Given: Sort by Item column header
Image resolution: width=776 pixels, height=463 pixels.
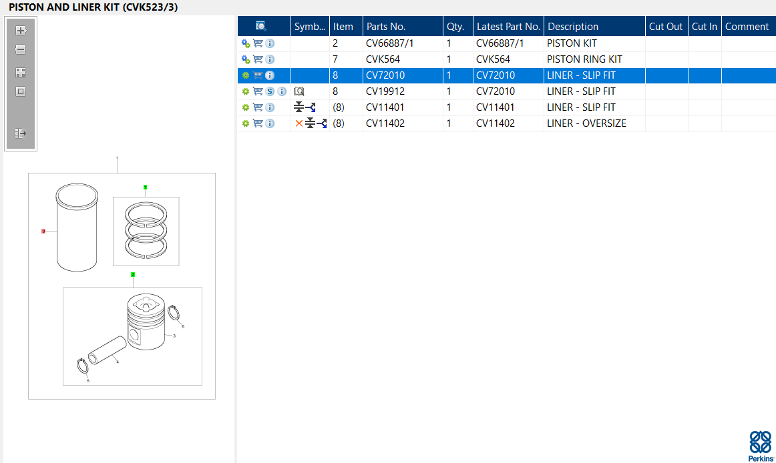Looking at the screenshot, I should click(346, 26).
